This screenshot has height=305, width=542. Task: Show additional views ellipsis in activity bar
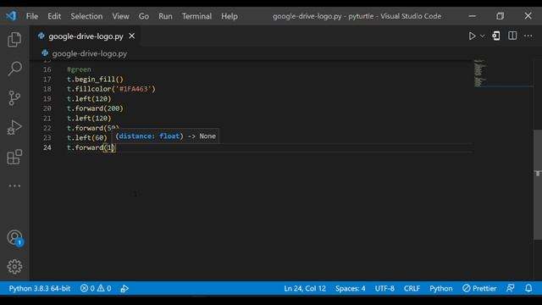[14, 186]
